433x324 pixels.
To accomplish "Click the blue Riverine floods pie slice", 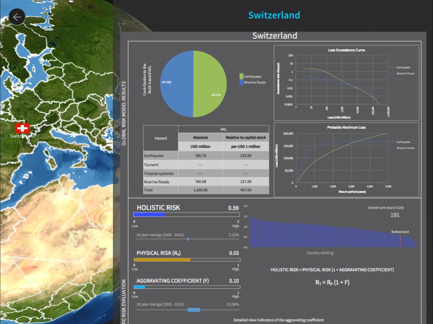I will 177,84.
